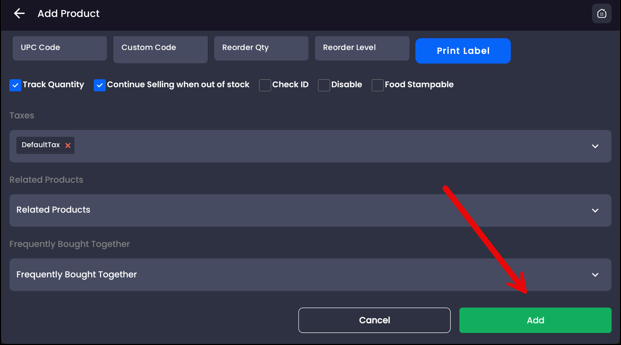Click the Frequently Bought Together placeholder text
621x345 pixels.
click(76, 275)
